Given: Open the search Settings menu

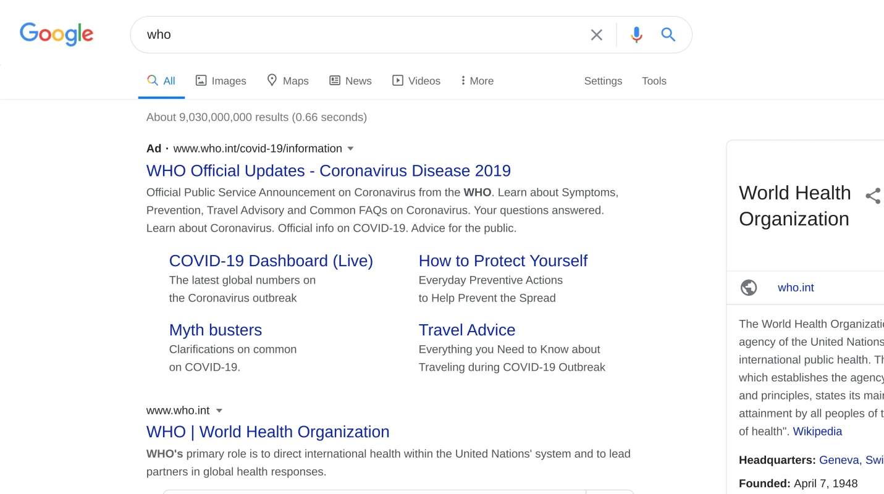Looking at the screenshot, I should tap(603, 81).
